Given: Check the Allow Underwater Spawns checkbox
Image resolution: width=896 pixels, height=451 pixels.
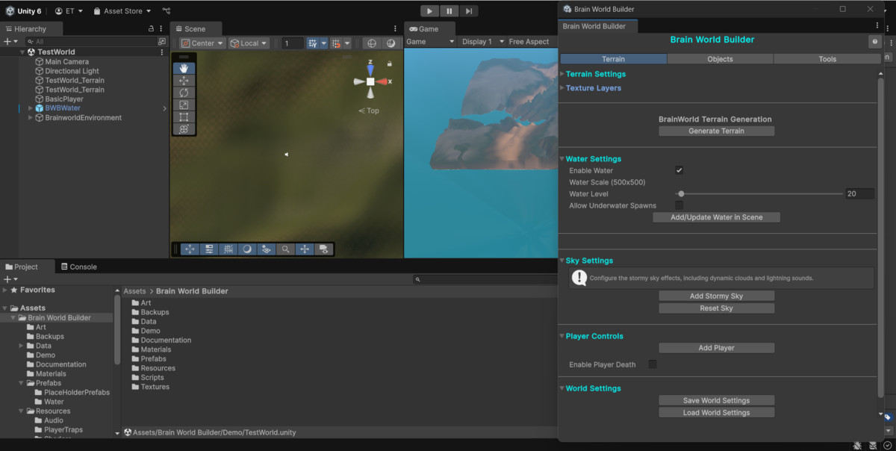Looking at the screenshot, I should 679,205.
